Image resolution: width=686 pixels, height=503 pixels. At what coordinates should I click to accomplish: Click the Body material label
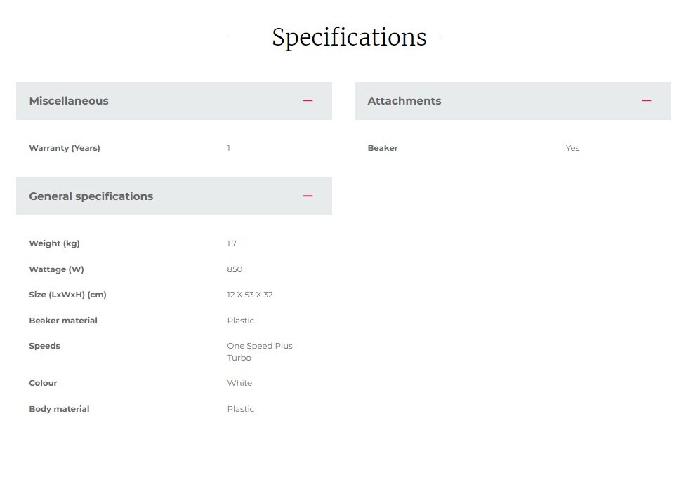(x=59, y=409)
